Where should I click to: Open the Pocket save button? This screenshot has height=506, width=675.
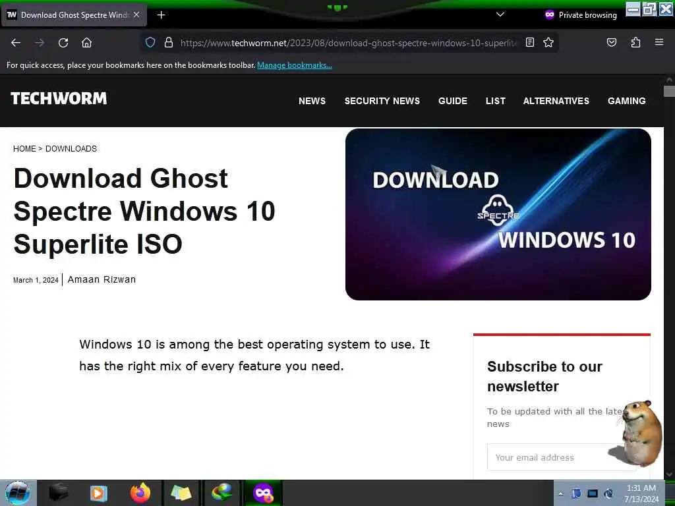coord(611,42)
